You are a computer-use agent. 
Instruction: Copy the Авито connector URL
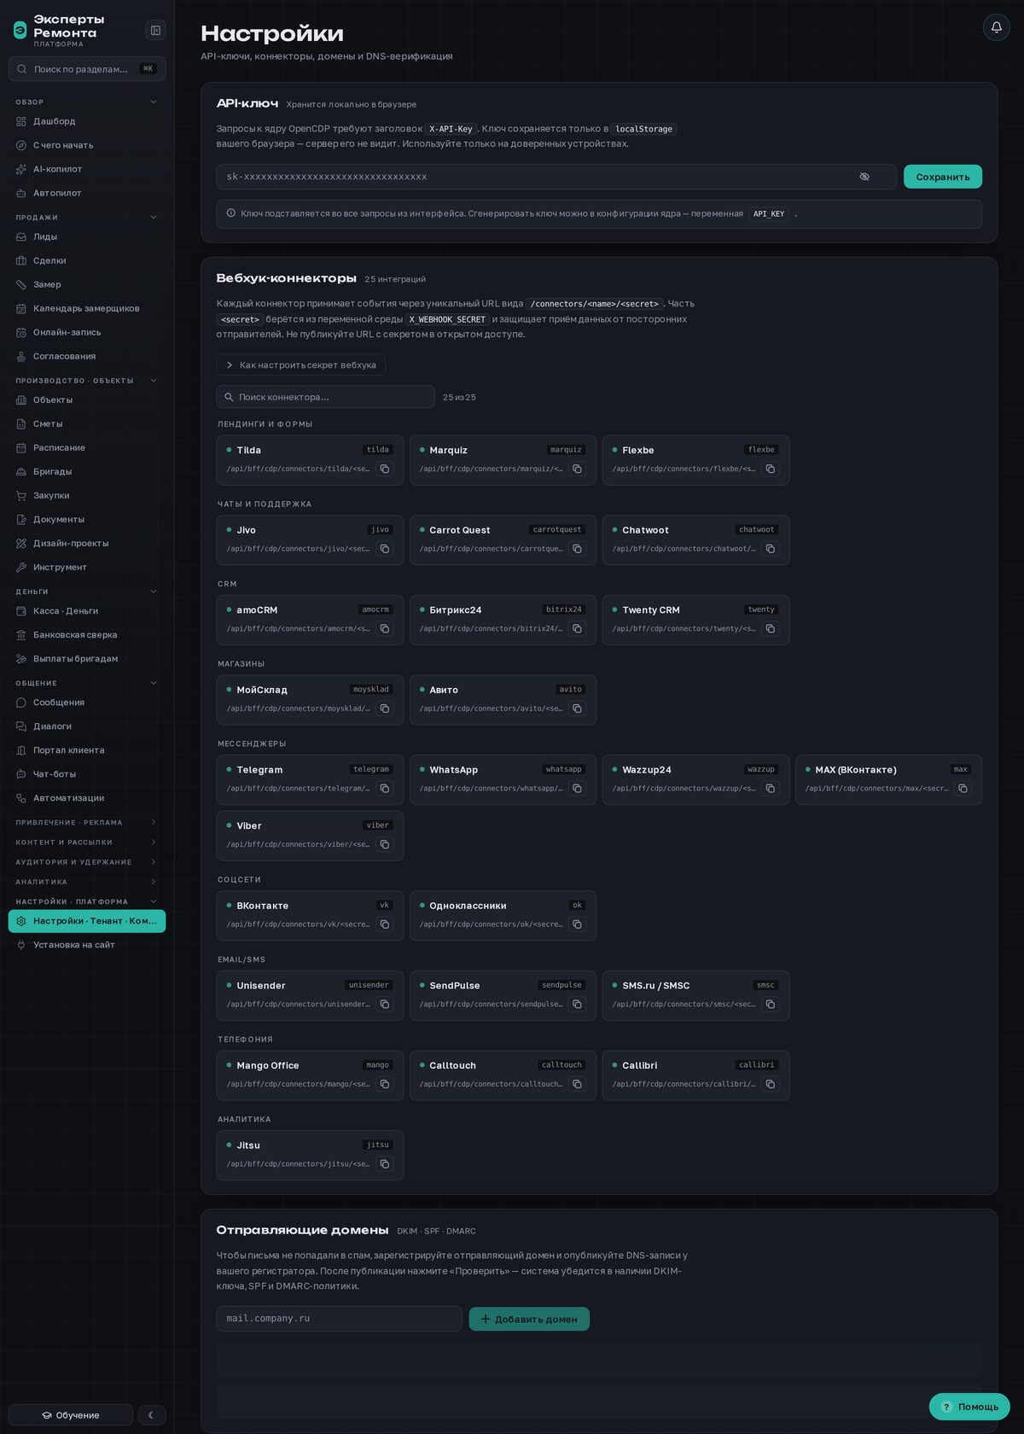578,708
